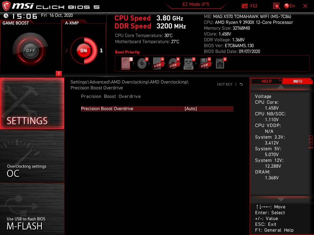
Task: Toggle the A-XMP ON button
Action: coord(84,50)
